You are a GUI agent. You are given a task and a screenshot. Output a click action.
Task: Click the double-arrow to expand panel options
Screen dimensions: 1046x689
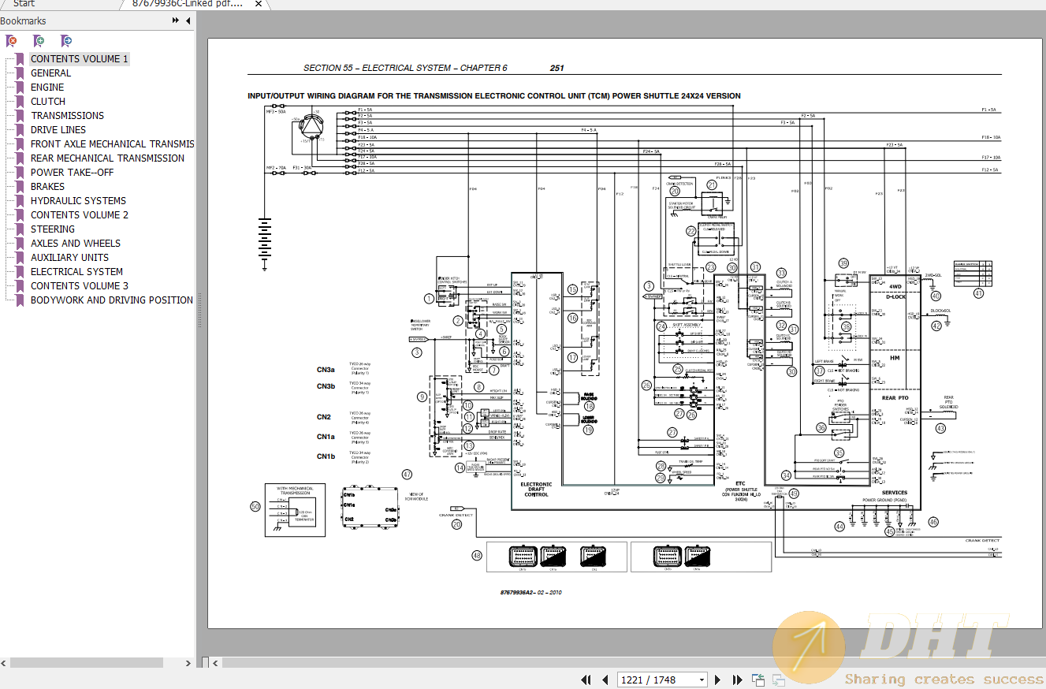click(174, 20)
